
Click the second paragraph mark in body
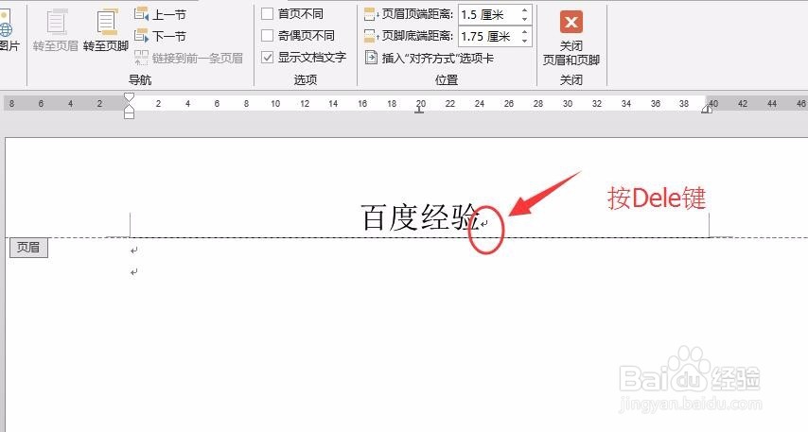click(x=134, y=272)
